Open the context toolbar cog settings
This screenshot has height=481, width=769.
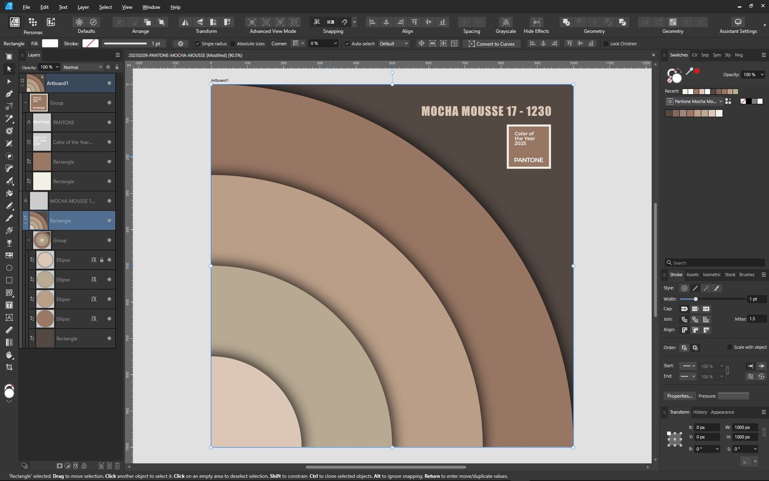180,44
